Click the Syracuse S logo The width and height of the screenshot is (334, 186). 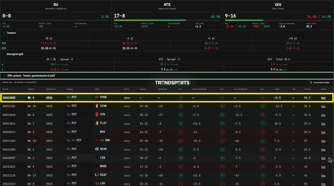tap(97, 114)
